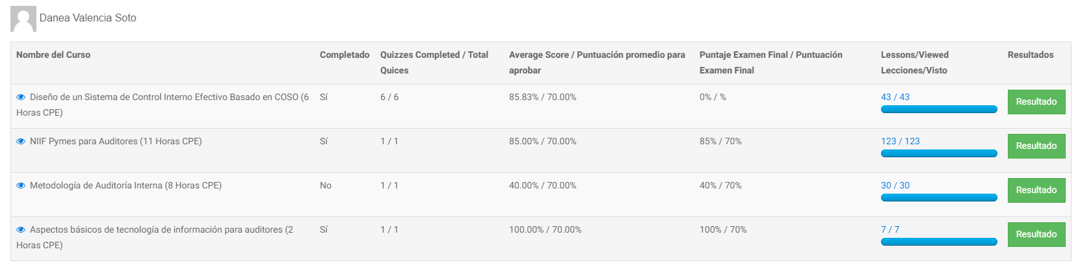Open the 43 / 43 lessons link
Image resolution: width=1080 pixels, height=271 pixels.
tap(895, 97)
